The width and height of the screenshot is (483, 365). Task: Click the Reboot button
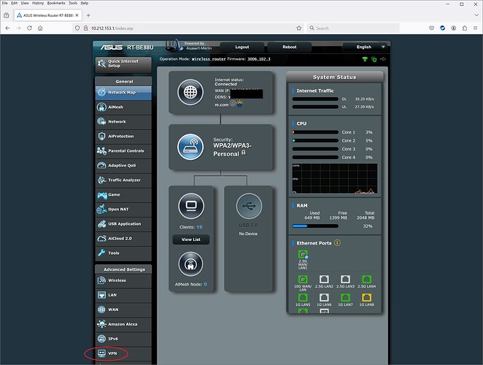(x=289, y=47)
